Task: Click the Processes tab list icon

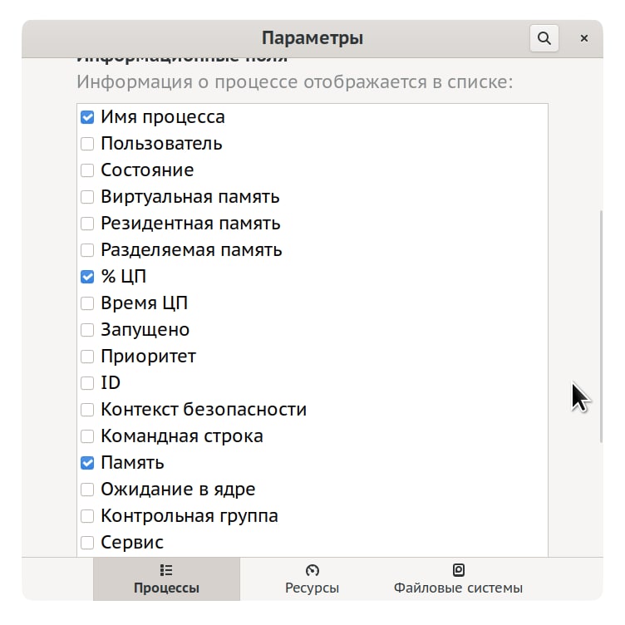Action: point(166,570)
